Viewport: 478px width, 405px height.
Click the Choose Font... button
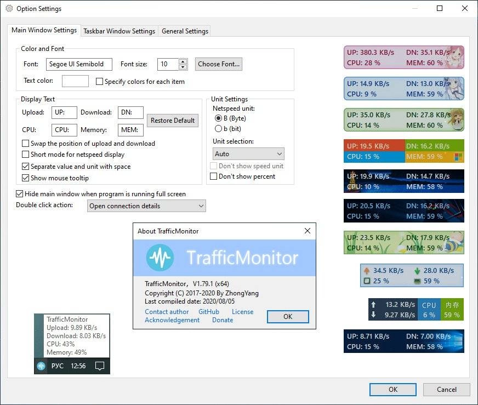tap(219, 64)
